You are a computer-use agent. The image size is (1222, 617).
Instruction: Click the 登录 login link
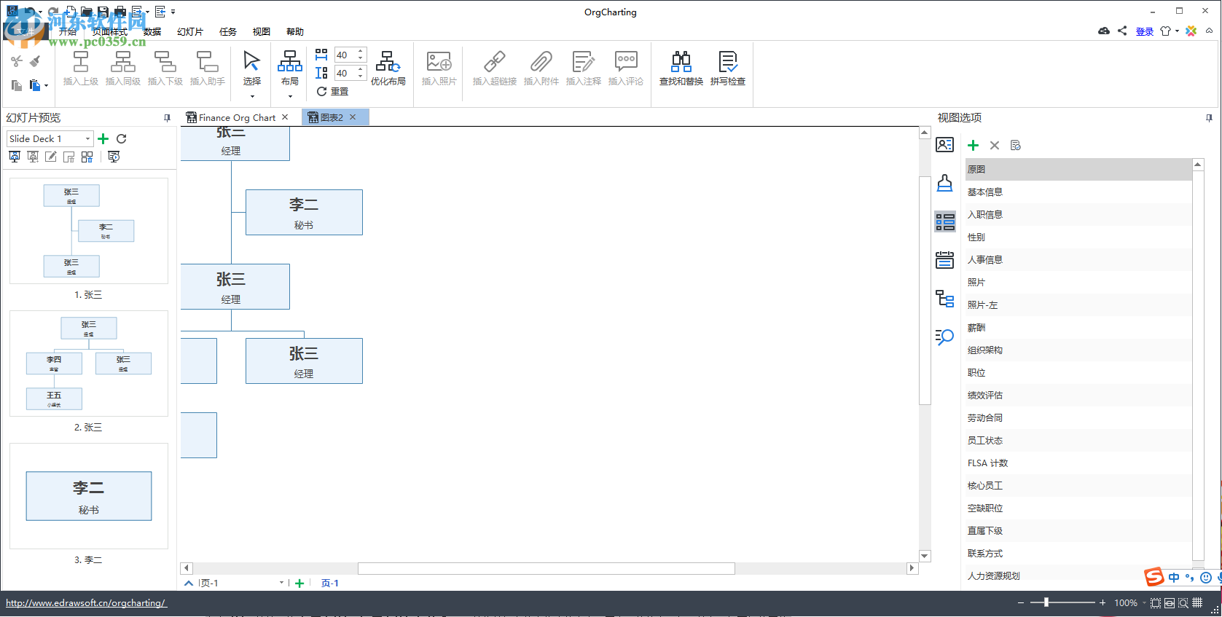point(1145,31)
